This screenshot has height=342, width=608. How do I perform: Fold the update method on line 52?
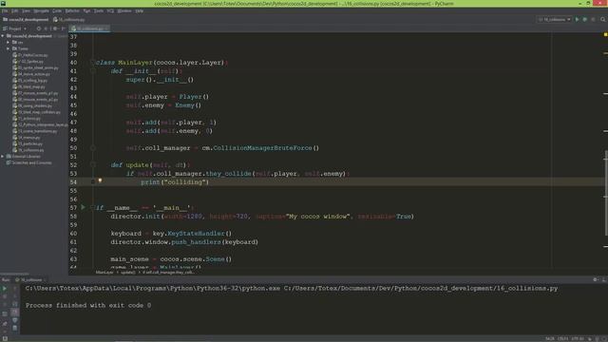click(93, 164)
